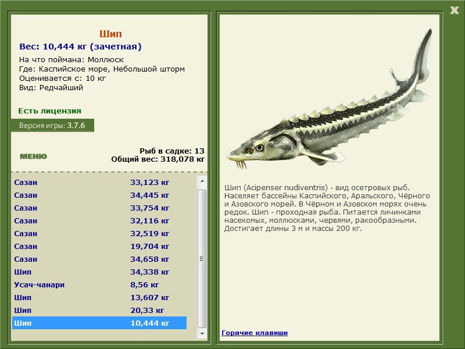Click На что поймана: Моллюск line
This screenshot has width=465, height=349.
pos(71,60)
